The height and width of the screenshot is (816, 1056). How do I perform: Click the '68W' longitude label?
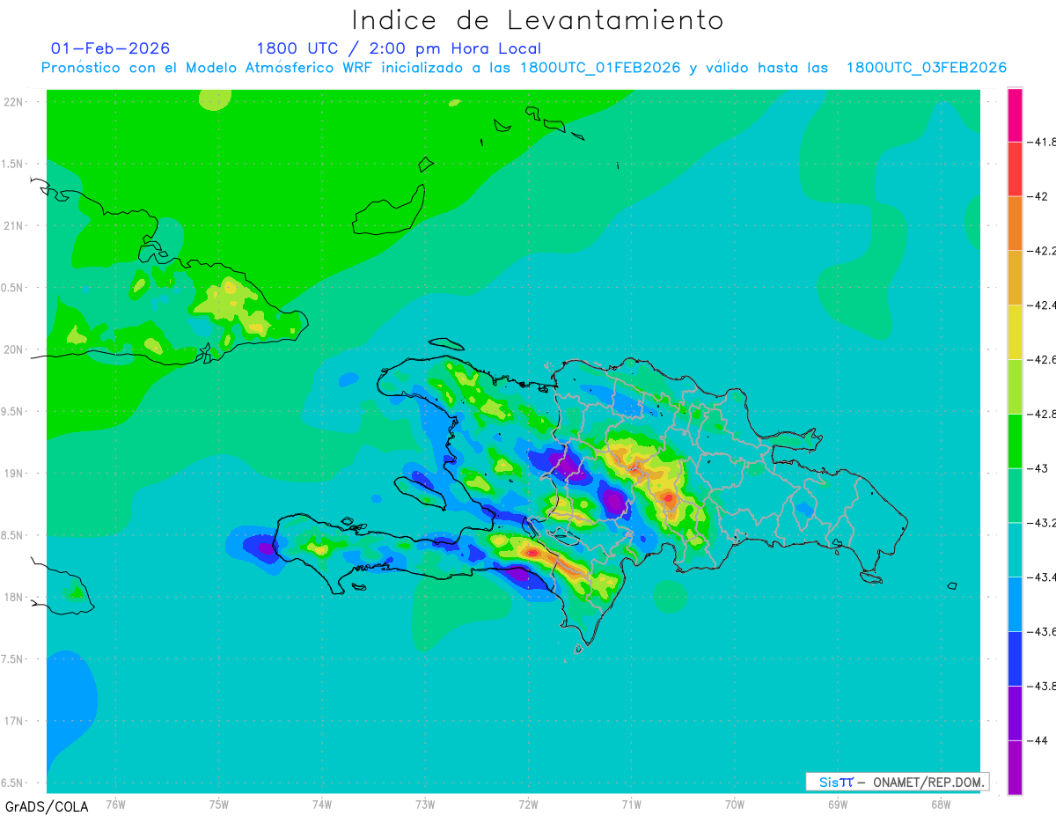(x=941, y=804)
